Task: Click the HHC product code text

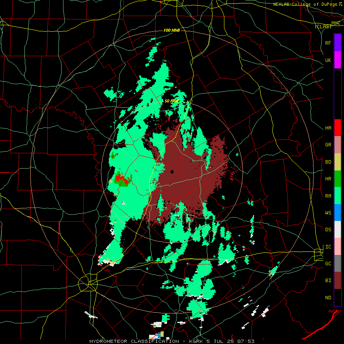Action: 336,23
